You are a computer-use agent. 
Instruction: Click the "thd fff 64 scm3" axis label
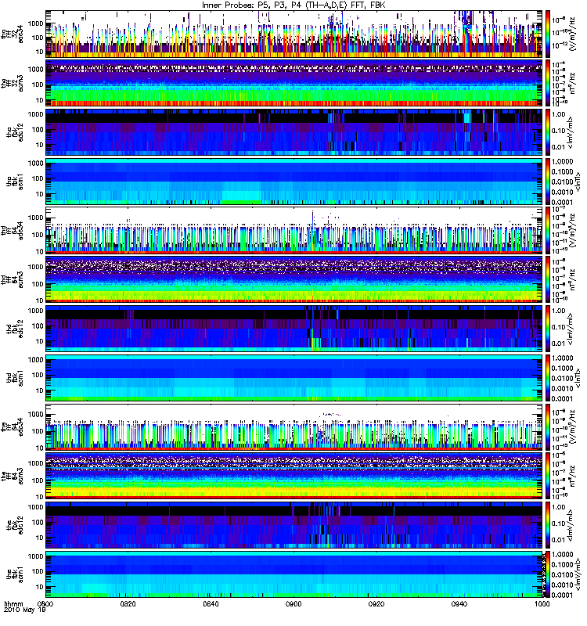[x=12, y=280]
